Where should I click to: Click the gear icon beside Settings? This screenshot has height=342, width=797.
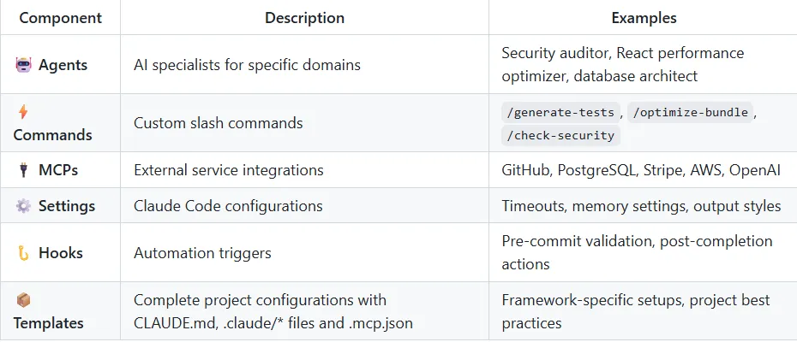point(23,206)
